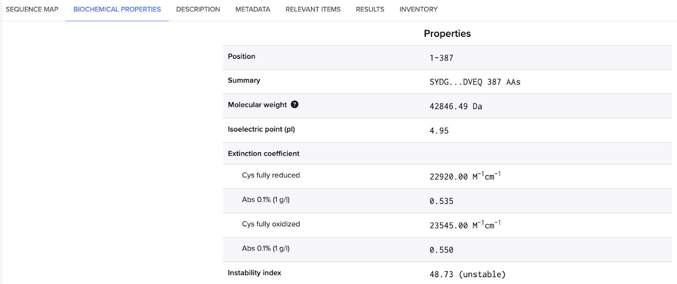Open the Sequence Map tab
677x284 pixels.
coord(32,9)
